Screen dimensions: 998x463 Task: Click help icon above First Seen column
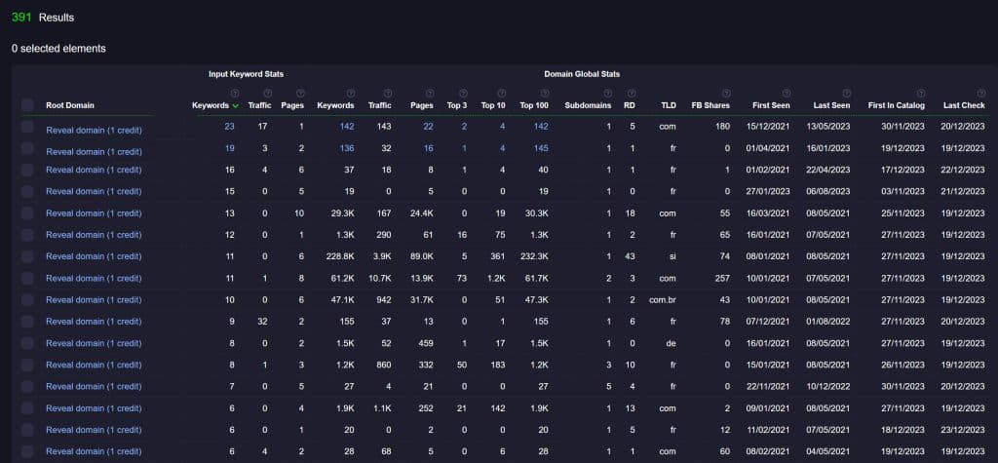tap(787, 94)
